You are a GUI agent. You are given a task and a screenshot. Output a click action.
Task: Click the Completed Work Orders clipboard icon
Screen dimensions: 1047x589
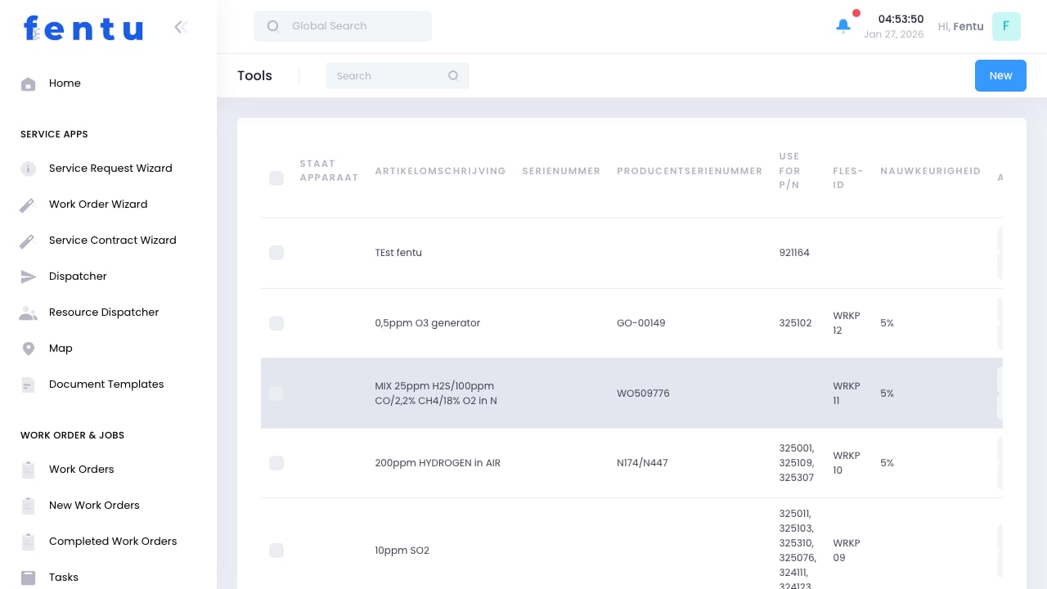pos(28,542)
